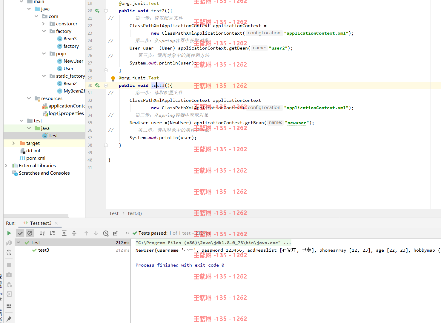Open test history clock icon

click(x=106, y=233)
